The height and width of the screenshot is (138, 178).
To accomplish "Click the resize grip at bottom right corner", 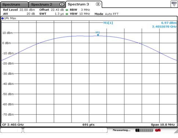I will [x=176, y=131].
